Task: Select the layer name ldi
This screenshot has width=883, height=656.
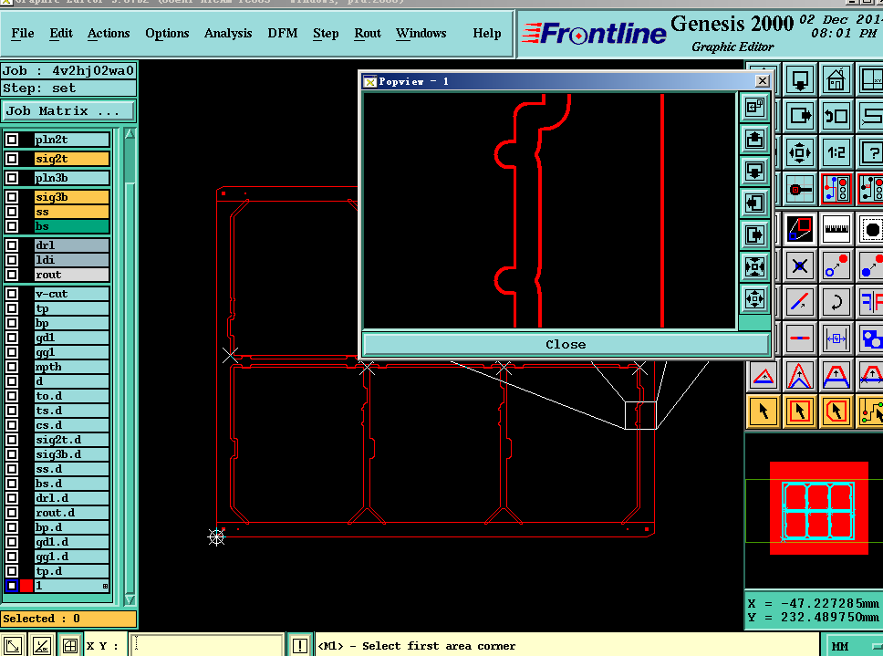Action: pyautogui.click(x=71, y=260)
